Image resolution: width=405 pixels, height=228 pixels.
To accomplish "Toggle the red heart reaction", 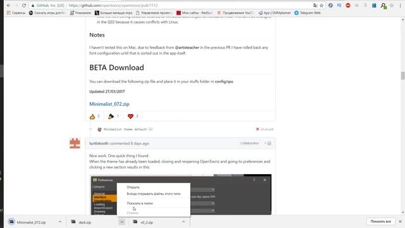I will point(133,117).
